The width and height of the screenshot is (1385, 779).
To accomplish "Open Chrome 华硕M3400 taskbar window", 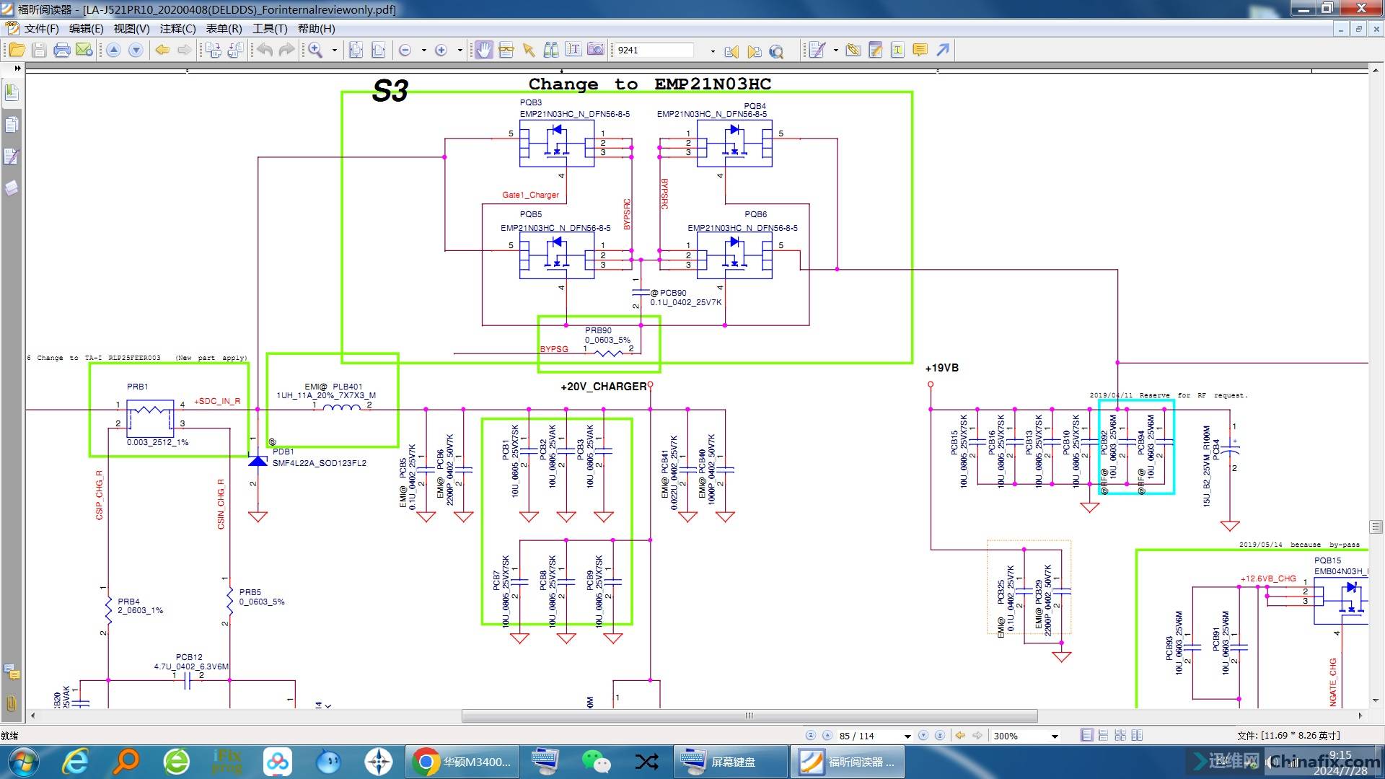I will click(462, 762).
